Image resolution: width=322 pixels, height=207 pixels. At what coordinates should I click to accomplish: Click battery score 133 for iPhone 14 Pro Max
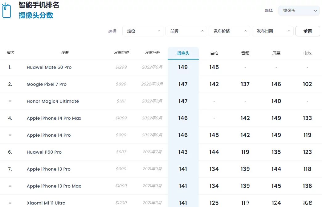click(308, 118)
